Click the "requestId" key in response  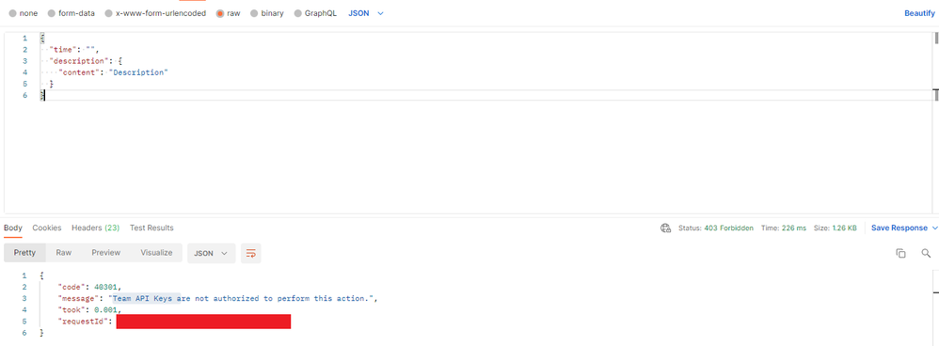click(x=83, y=322)
